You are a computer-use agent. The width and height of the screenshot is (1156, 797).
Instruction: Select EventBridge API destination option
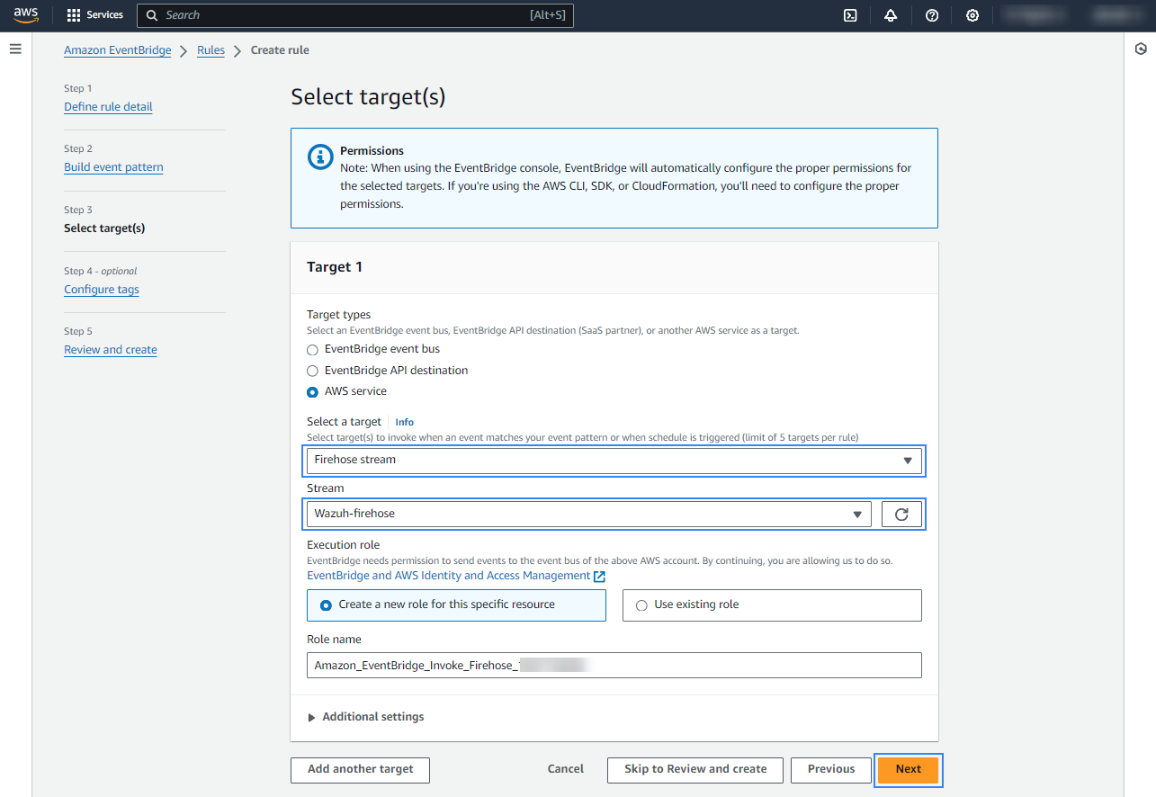point(313,371)
